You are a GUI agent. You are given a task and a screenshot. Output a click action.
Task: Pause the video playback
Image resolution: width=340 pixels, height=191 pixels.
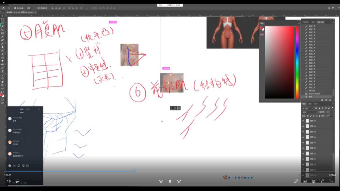(170, 181)
